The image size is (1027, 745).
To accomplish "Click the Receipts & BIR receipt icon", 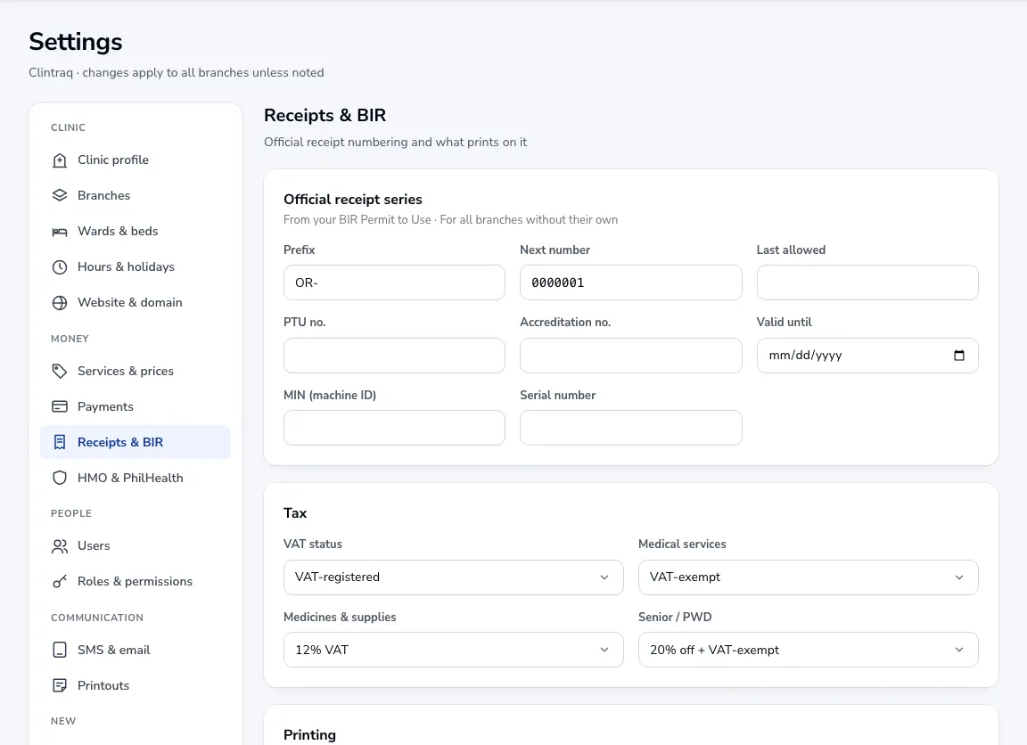I will coord(60,443).
